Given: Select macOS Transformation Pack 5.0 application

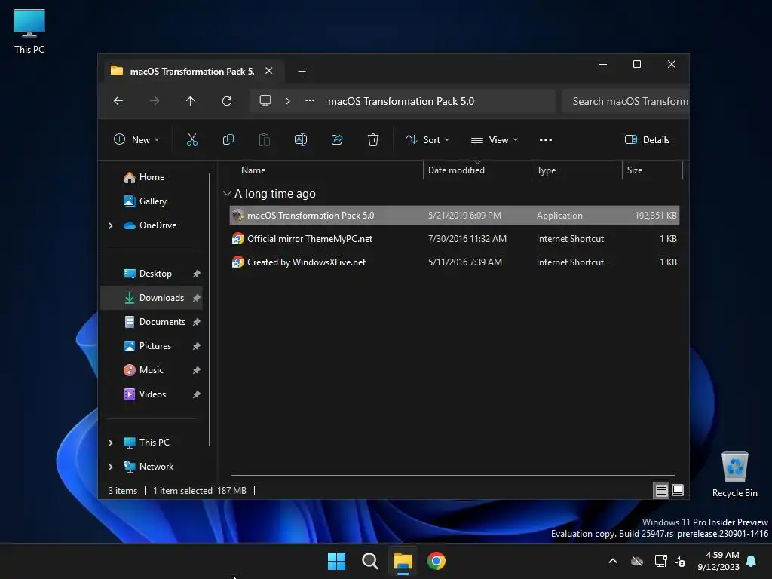Looking at the screenshot, I should pos(455,216).
